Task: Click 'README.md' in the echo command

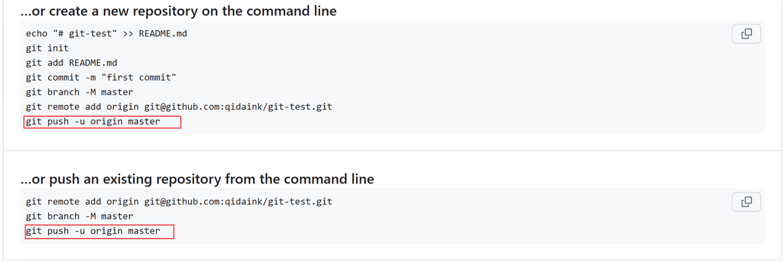Action: click(x=163, y=34)
